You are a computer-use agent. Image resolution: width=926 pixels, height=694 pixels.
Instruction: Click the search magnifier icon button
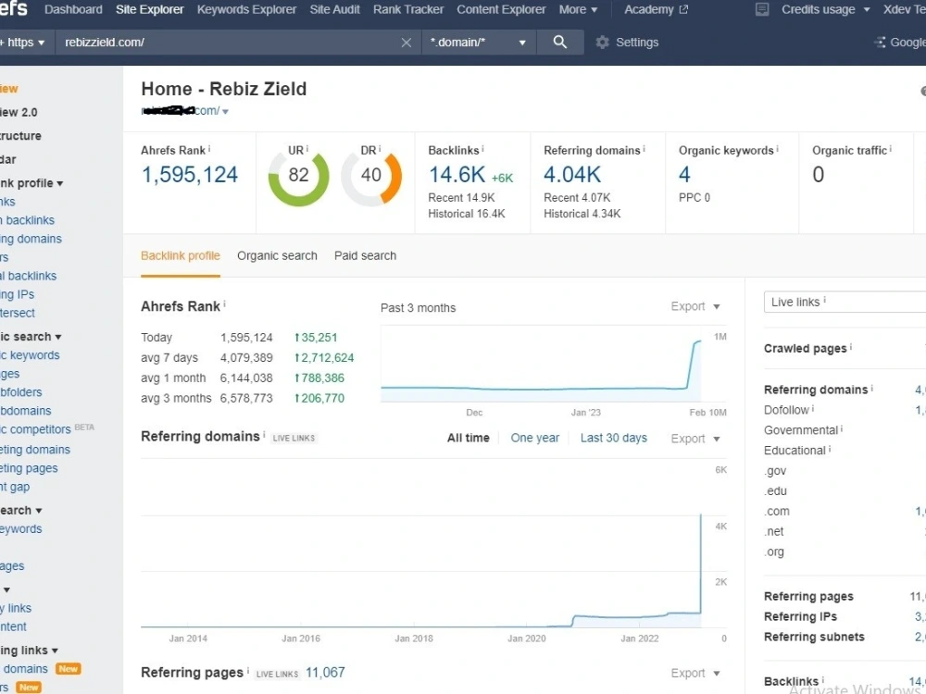[x=560, y=42]
